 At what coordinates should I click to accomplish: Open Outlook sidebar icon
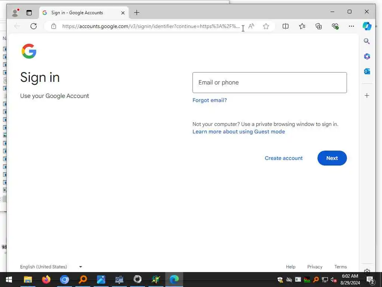367,71
